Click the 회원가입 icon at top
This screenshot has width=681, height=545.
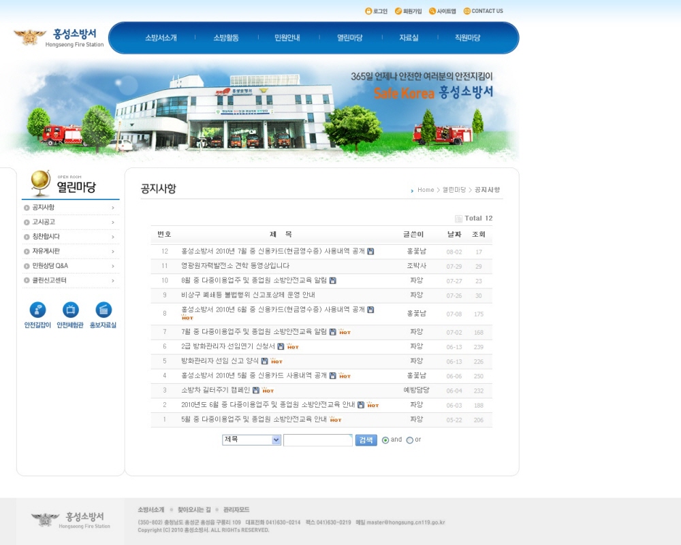click(x=398, y=11)
